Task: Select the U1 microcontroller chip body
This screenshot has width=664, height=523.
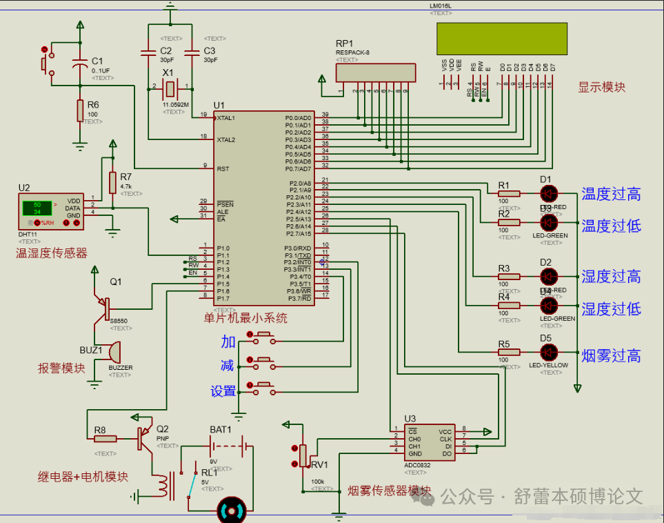Action: pos(263,207)
